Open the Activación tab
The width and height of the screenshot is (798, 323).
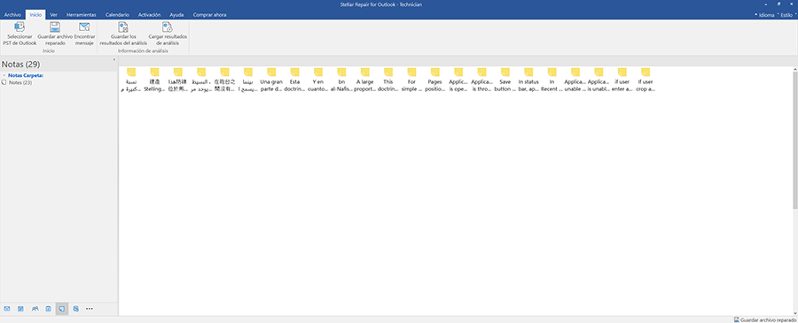pyautogui.click(x=150, y=15)
